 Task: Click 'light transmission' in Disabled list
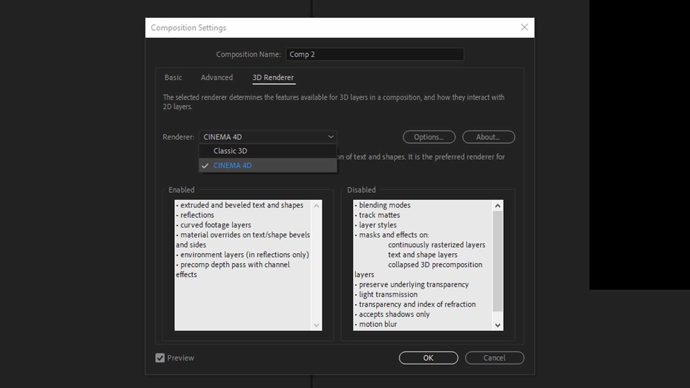tap(388, 294)
